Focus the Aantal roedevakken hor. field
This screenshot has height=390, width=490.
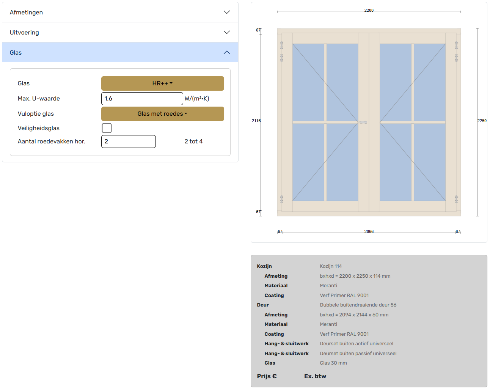click(x=128, y=142)
